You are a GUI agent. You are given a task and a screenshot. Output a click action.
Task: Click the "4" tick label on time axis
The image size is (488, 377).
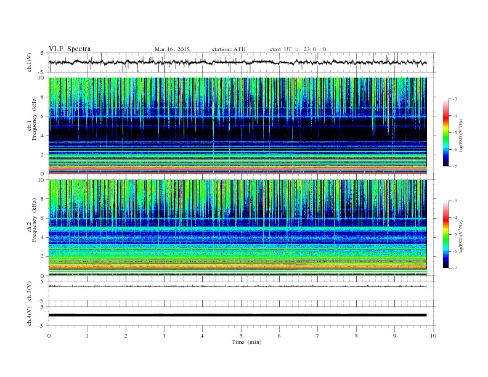tap(202, 336)
